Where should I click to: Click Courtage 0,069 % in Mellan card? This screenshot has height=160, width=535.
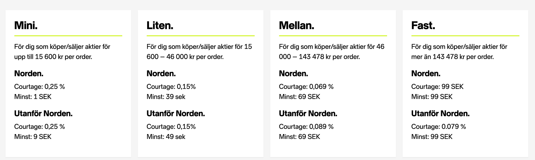(x=306, y=87)
